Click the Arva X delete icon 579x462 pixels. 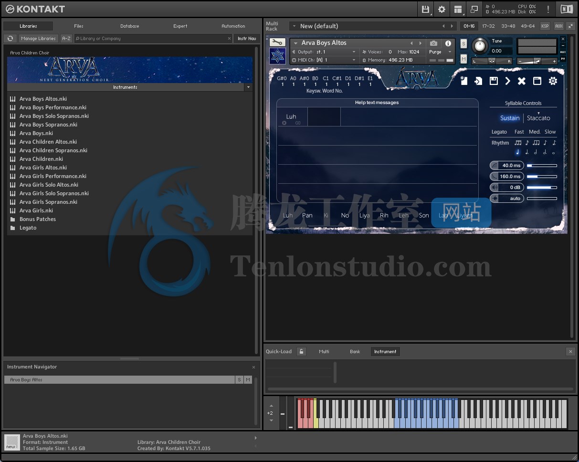(x=522, y=81)
